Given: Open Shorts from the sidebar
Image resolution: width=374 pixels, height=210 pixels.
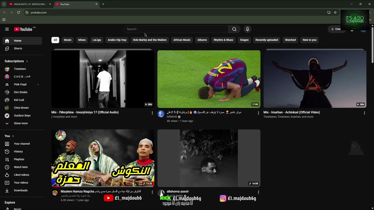Looking at the screenshot, I should [22, 48].
